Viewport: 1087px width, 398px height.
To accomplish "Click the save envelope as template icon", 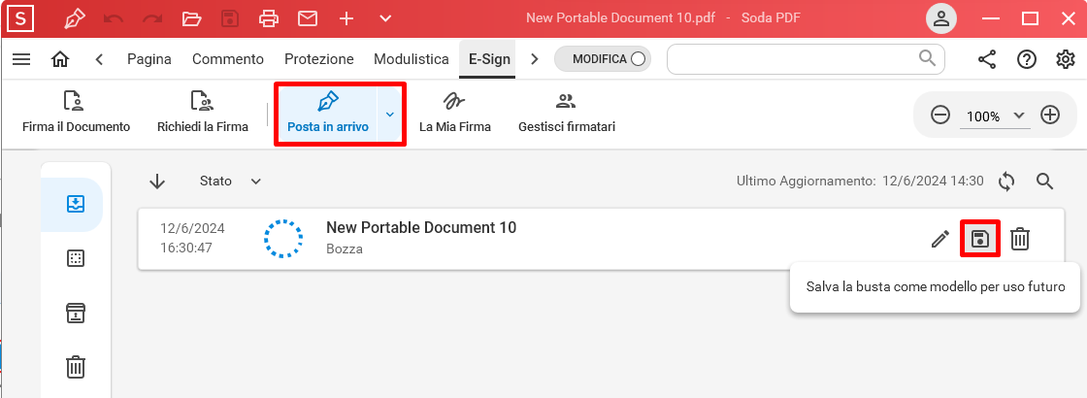I will click(980, 239).
